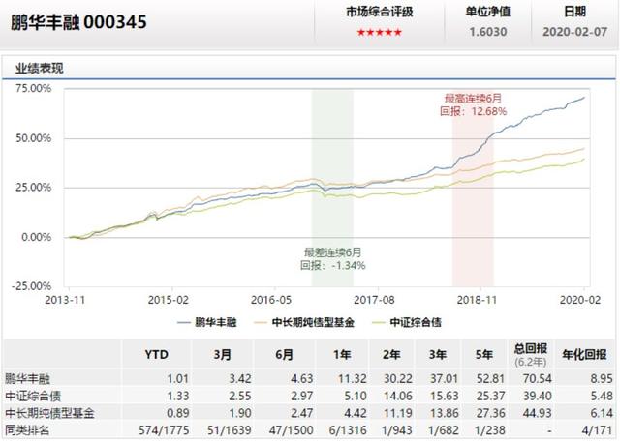The image size is (620, 442).
Task: Click the YTD column header
Action: 157,354
